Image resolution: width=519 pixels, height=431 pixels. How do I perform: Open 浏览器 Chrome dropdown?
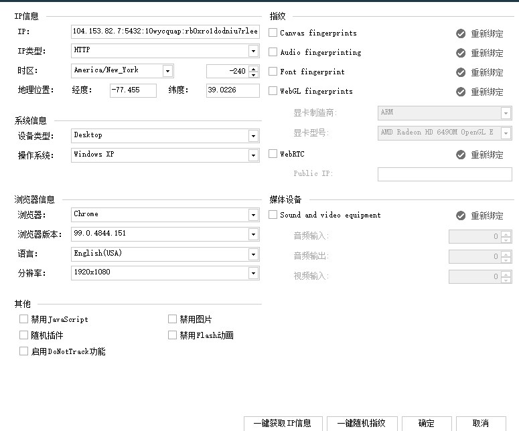click(x=253, y=215)
